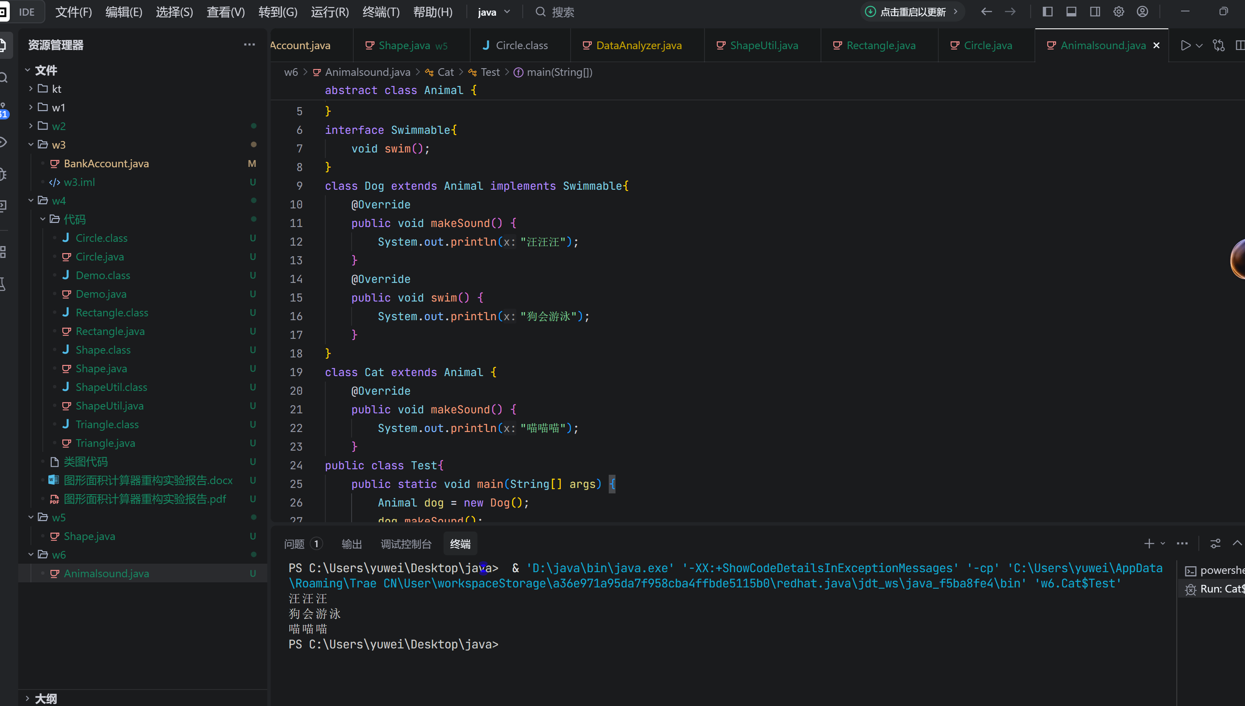Open the 终端(T) menu
Screen dimensions: 1245x706
[x=381, y=12]
